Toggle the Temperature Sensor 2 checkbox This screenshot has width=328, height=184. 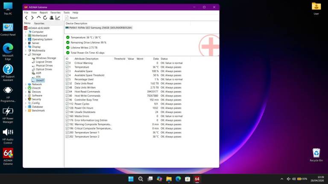67,137
